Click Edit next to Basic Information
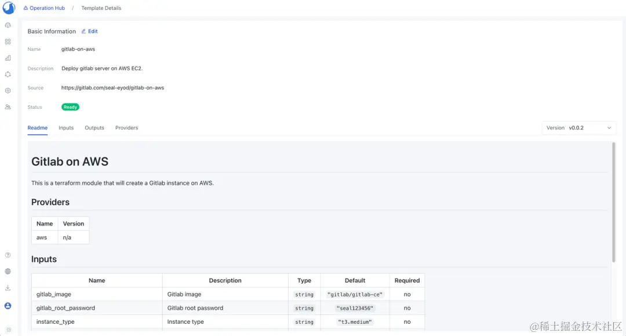 (93, 31)
